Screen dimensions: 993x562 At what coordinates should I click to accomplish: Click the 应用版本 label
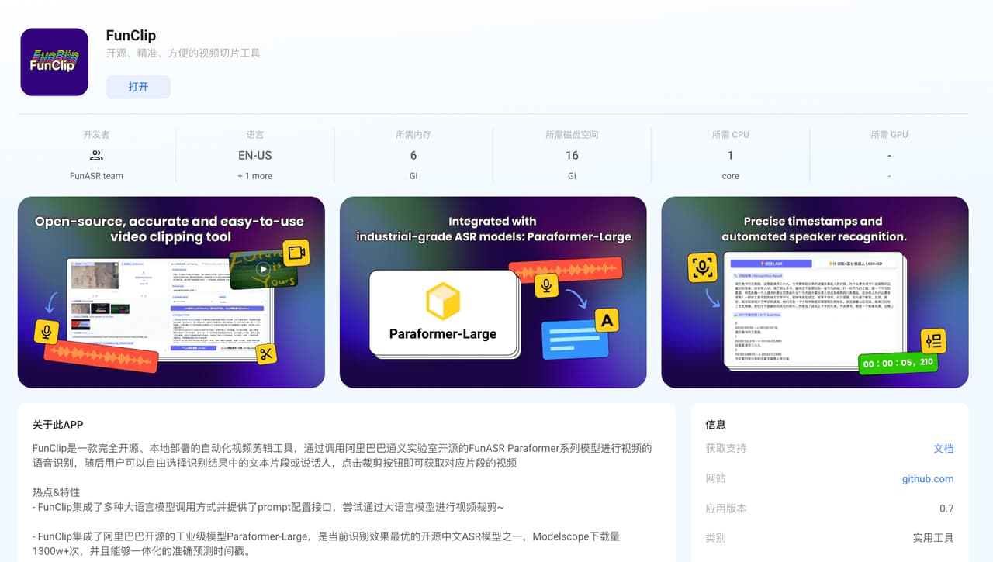725,509
